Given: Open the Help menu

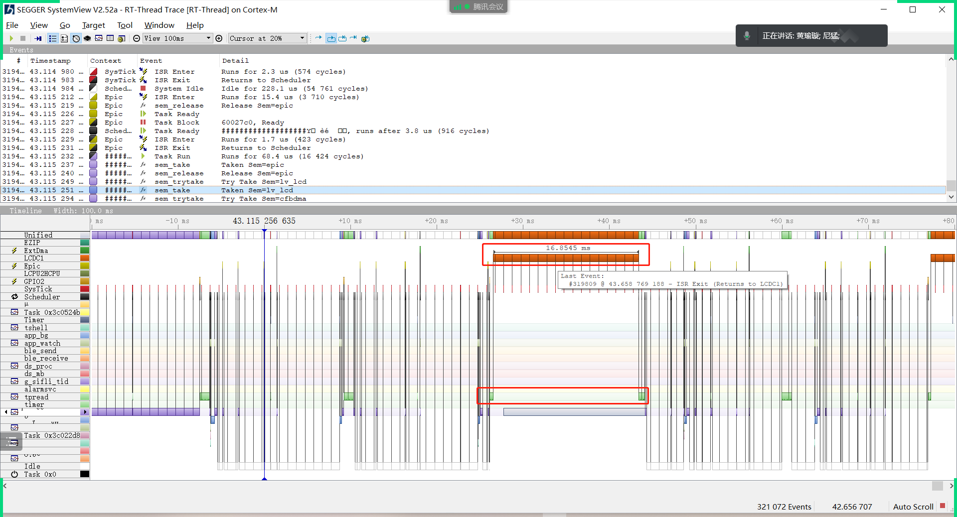Looking at the screenshot, I should (x=195, y=25).
